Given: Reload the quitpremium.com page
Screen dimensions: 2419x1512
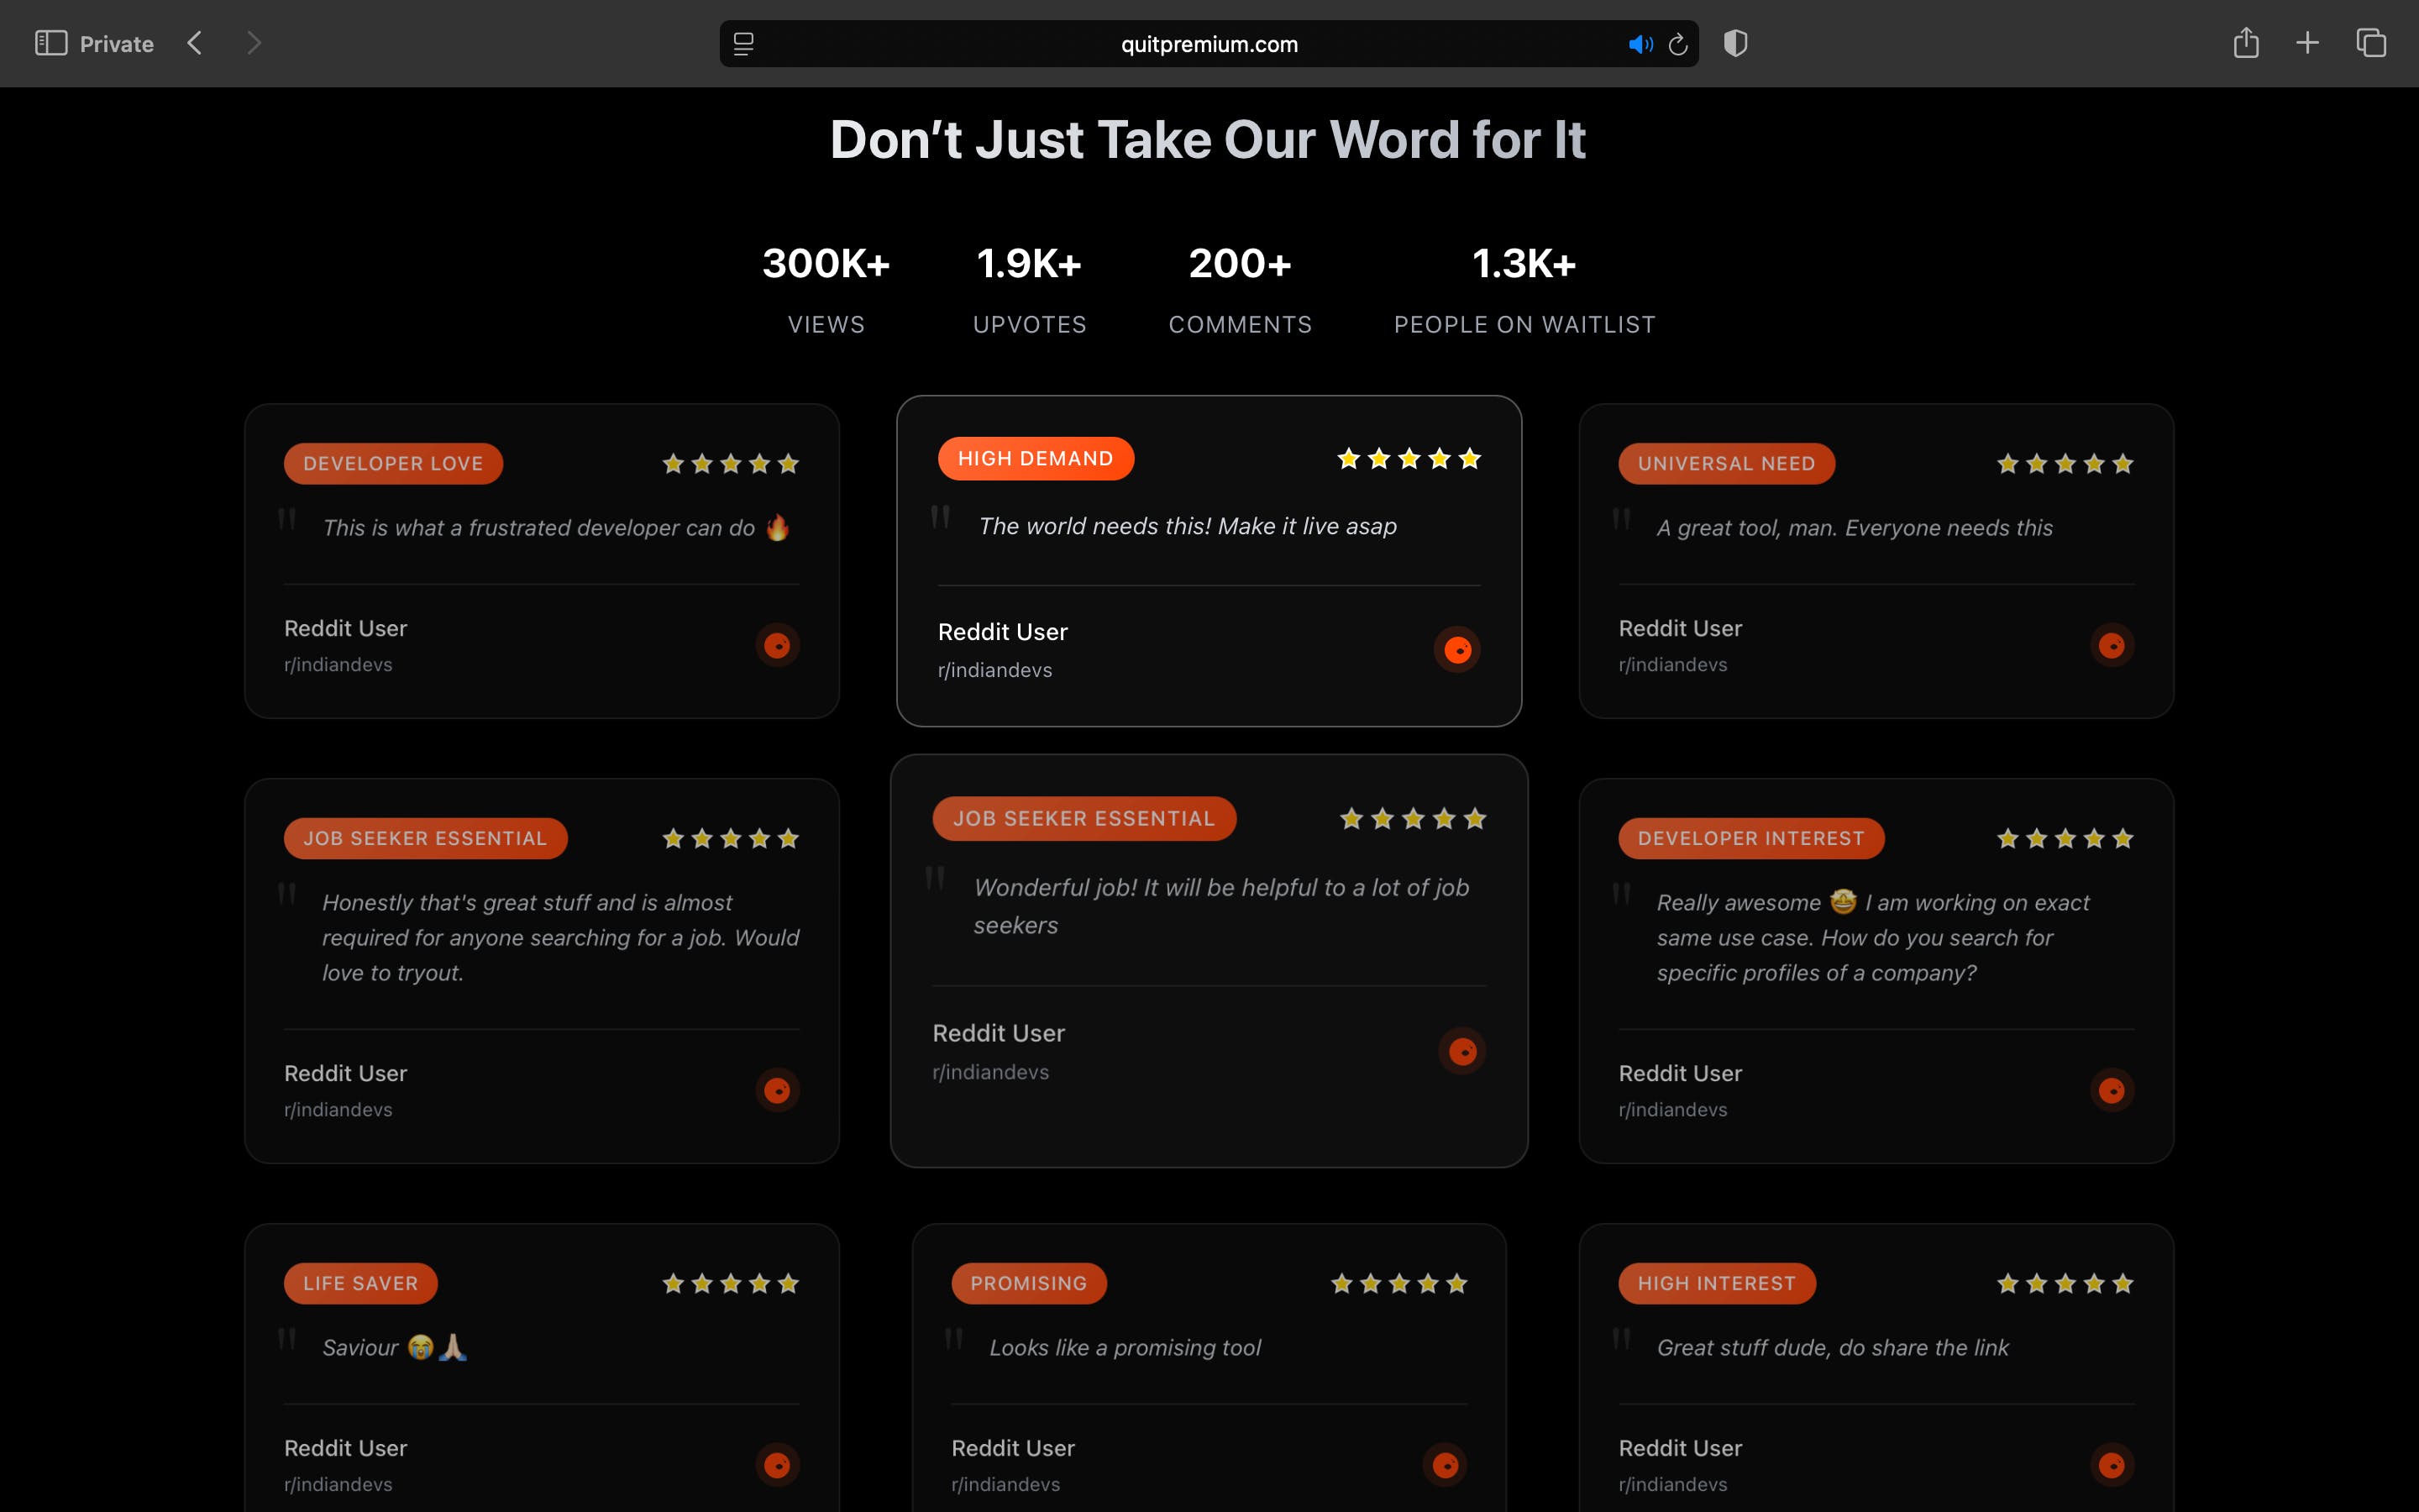Looking at the screenshot, I should 1678,44.
